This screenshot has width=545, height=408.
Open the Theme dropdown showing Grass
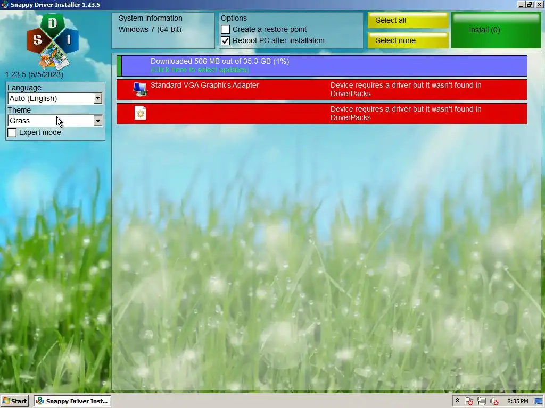55,121
